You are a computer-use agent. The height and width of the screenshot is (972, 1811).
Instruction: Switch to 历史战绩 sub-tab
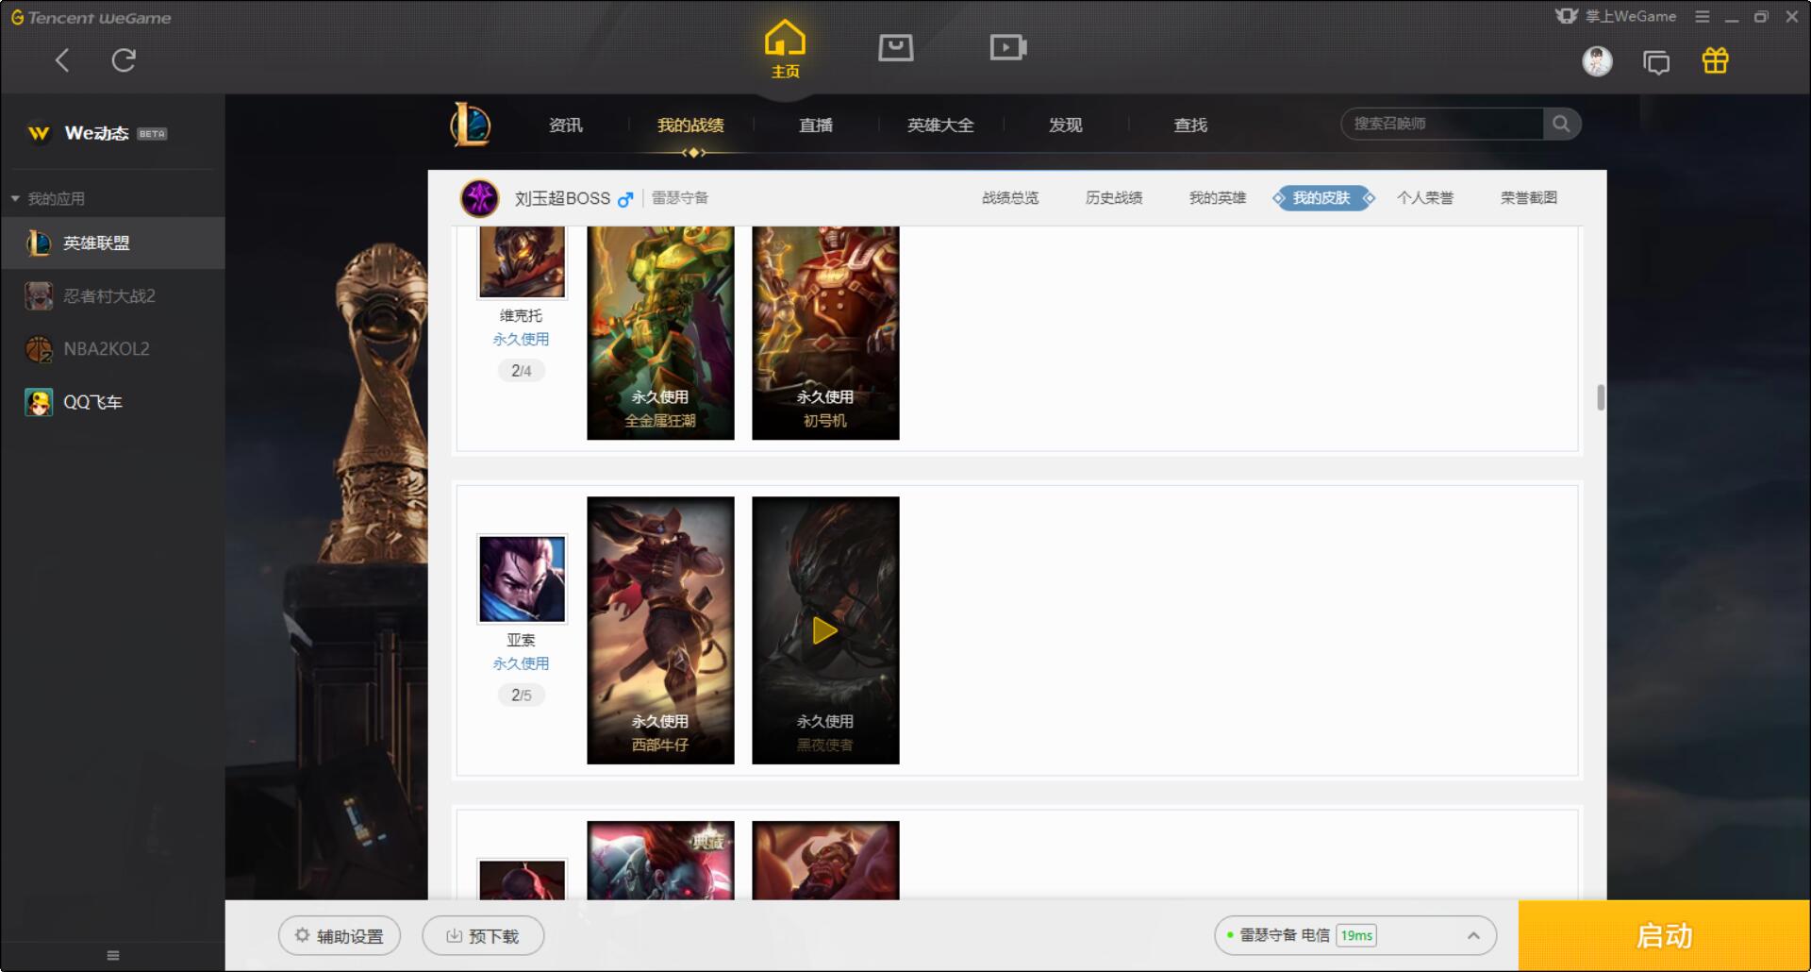tap(1114, 198)
